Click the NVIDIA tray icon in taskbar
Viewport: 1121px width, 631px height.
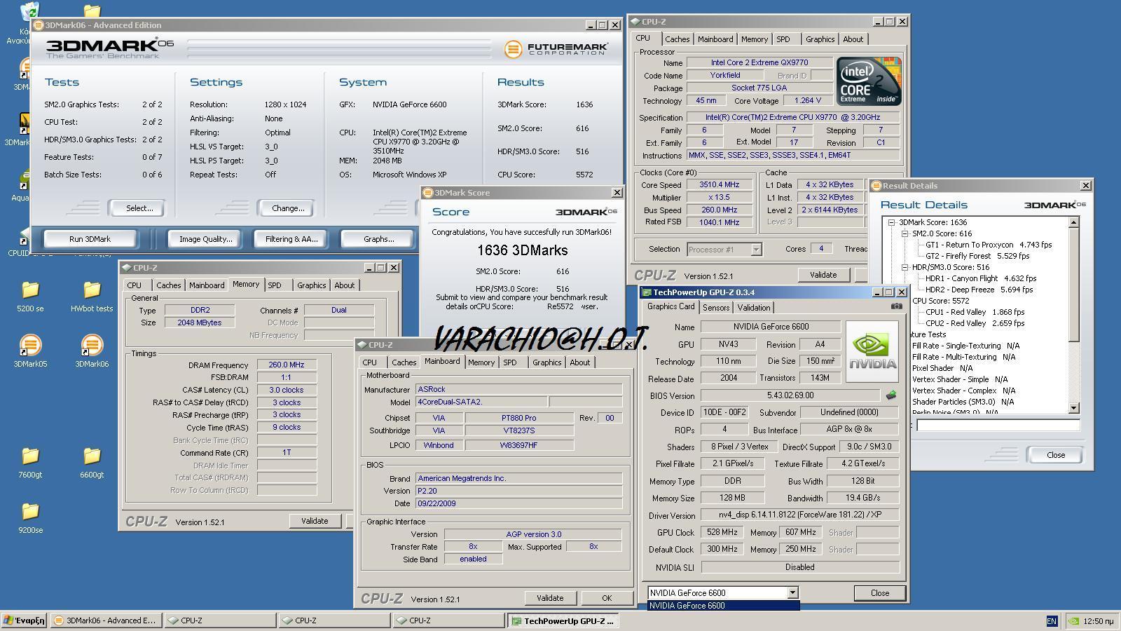click(1073, 621)
